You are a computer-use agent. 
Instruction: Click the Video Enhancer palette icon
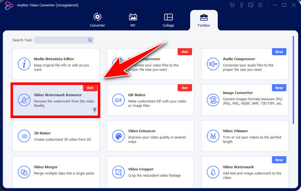[x=118, y=136]
